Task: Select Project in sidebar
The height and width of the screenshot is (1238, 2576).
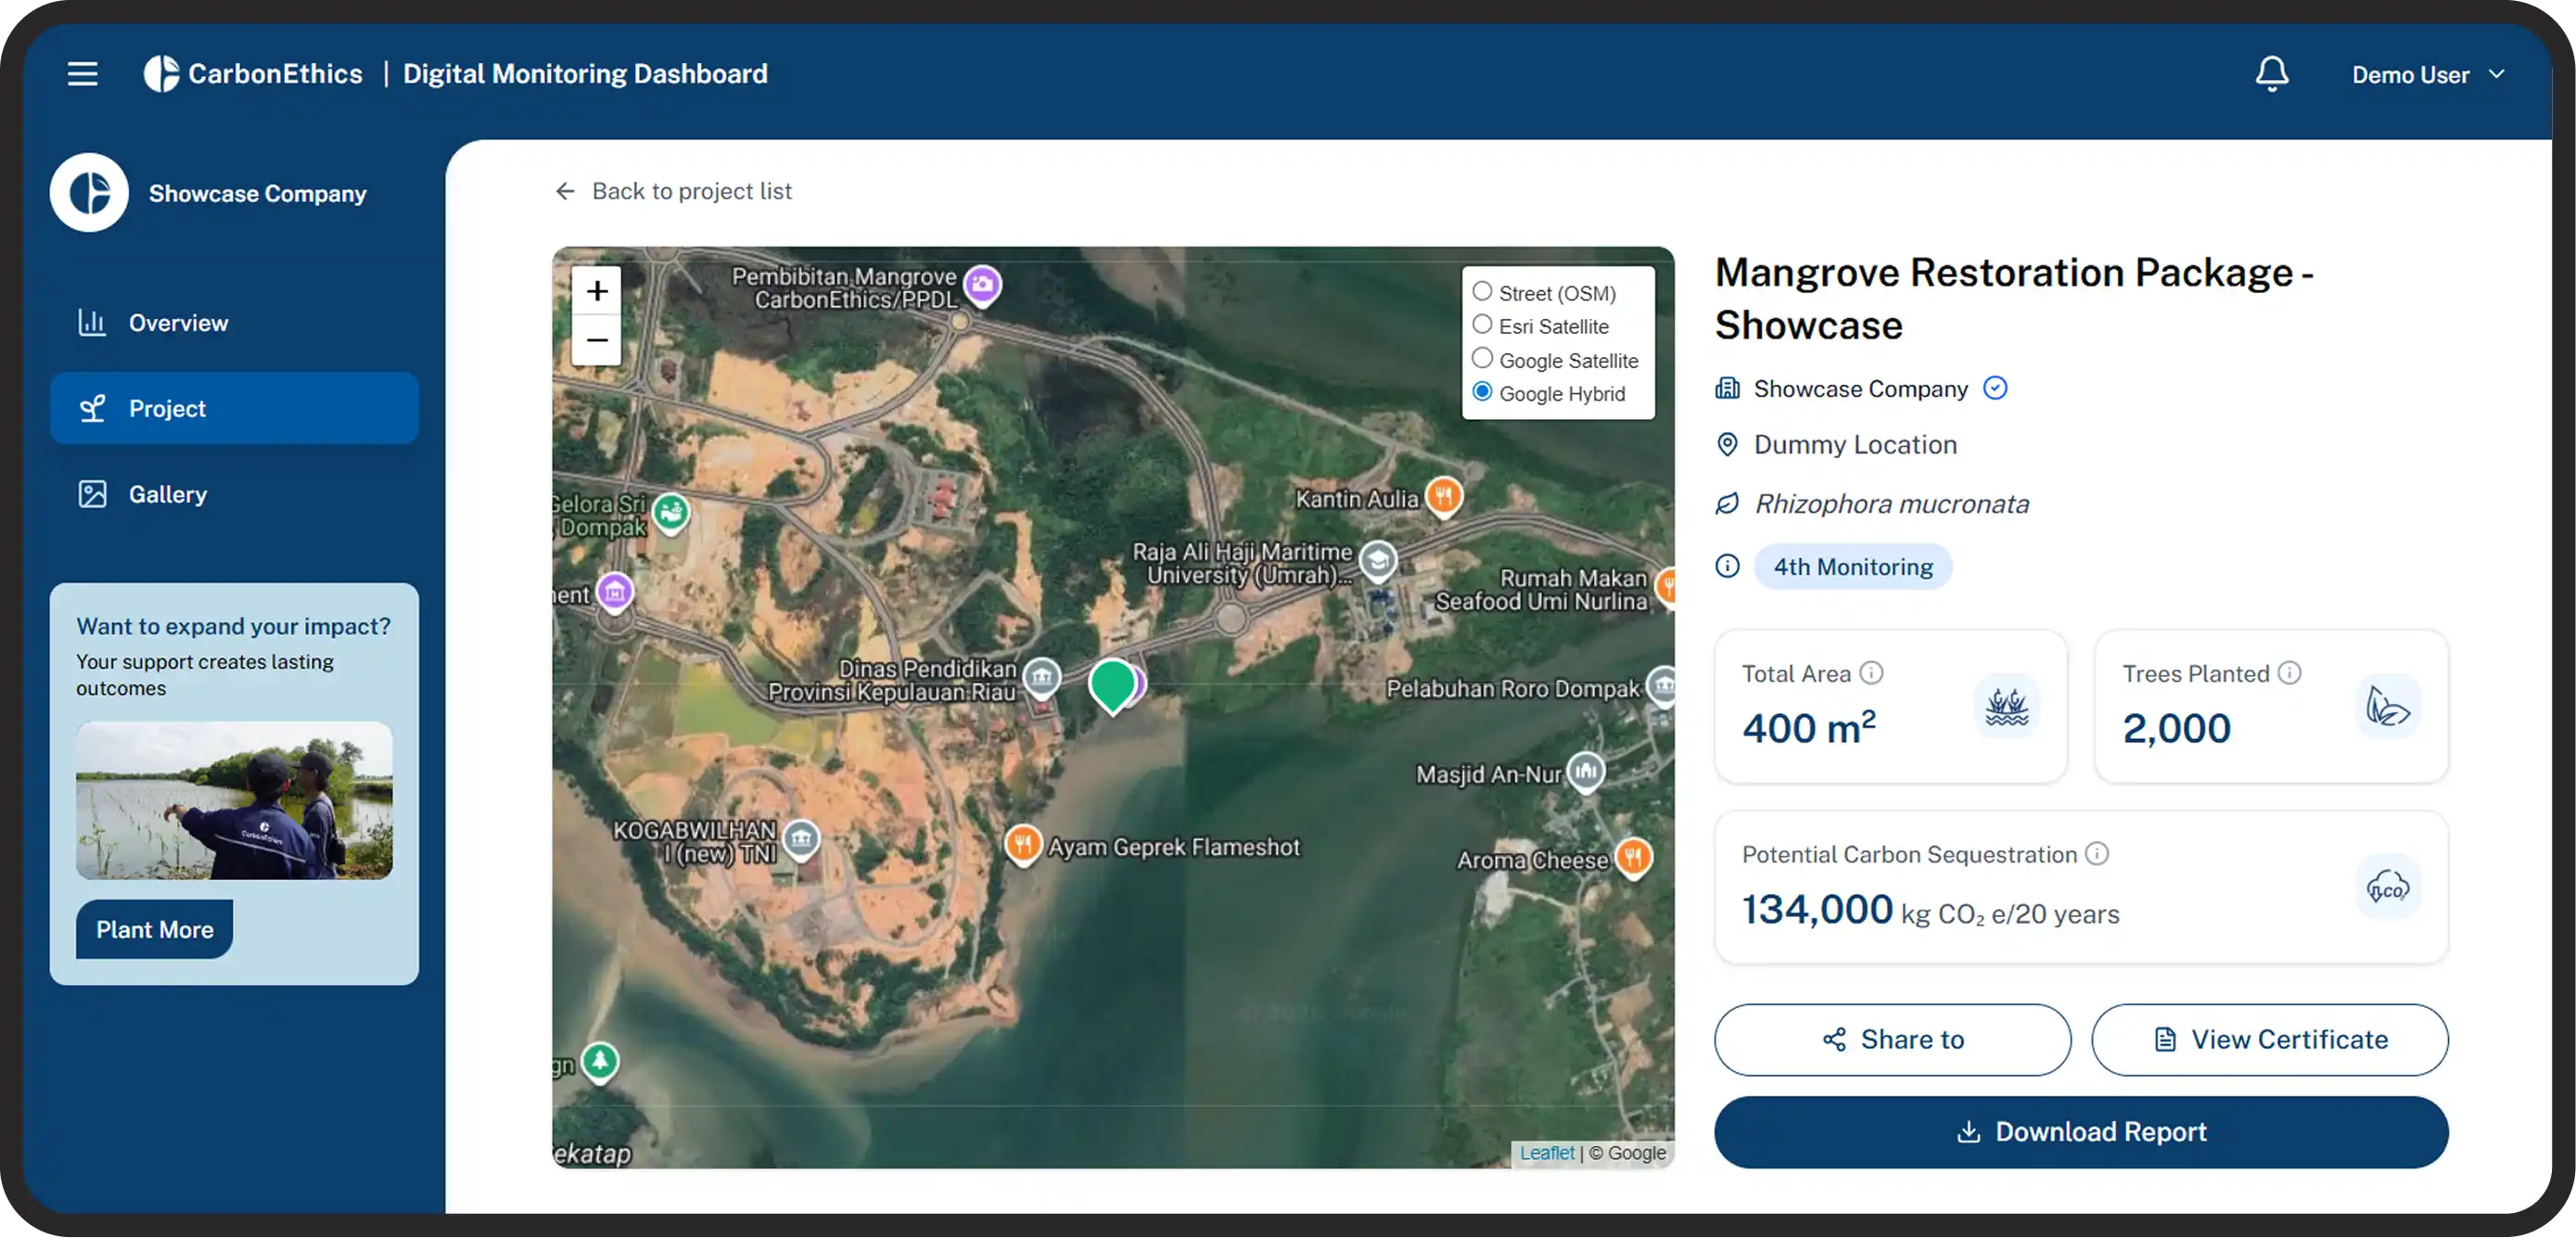Action: (x=234, y=408)
